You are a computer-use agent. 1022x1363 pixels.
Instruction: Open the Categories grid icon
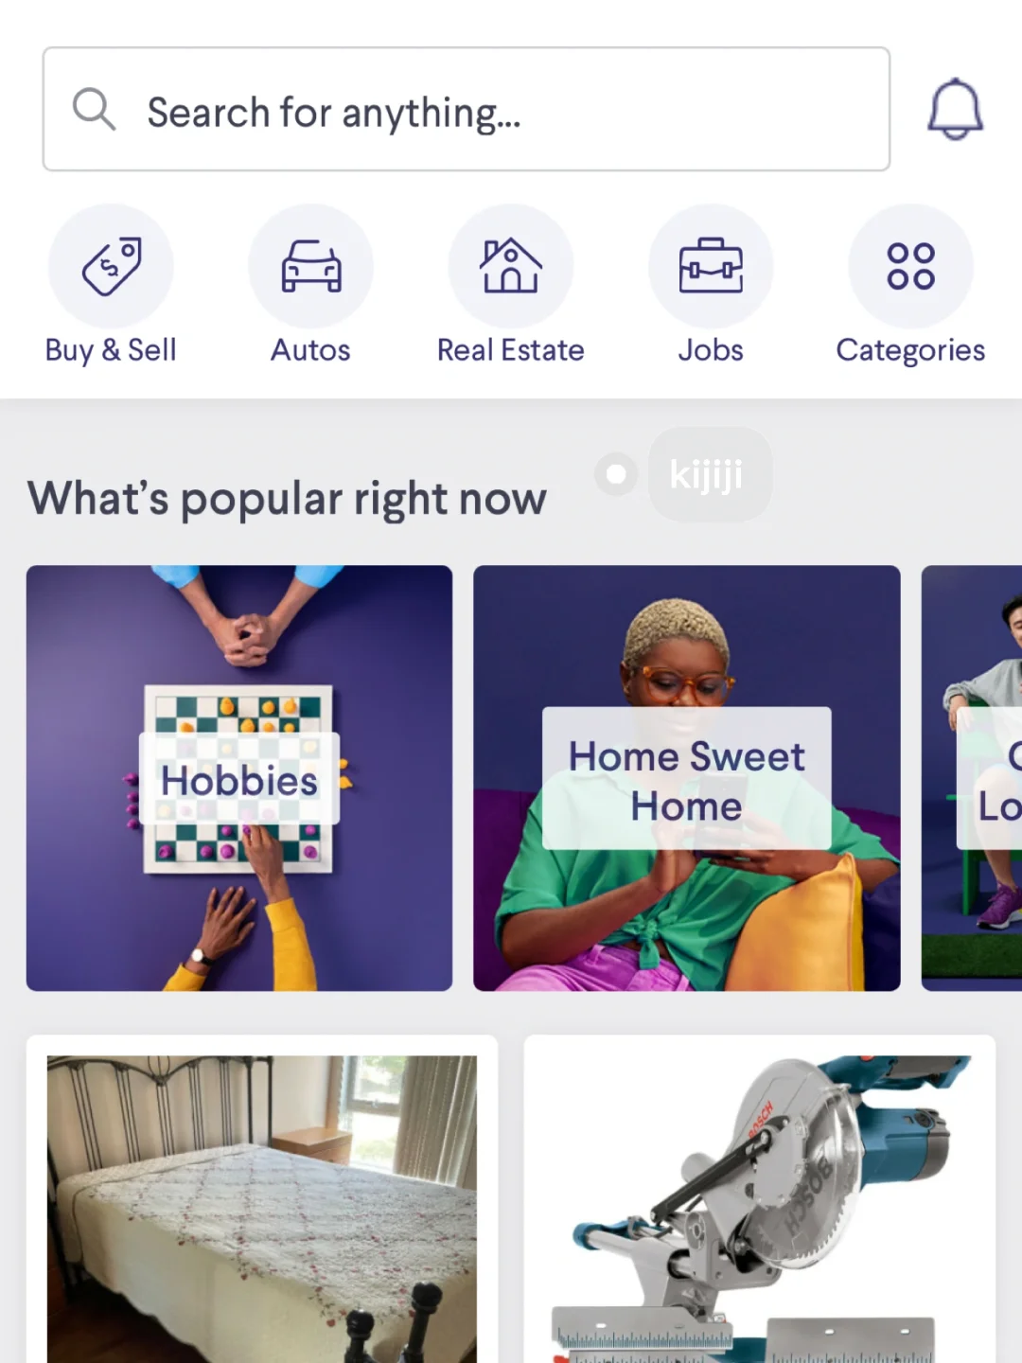coord(910,266)
